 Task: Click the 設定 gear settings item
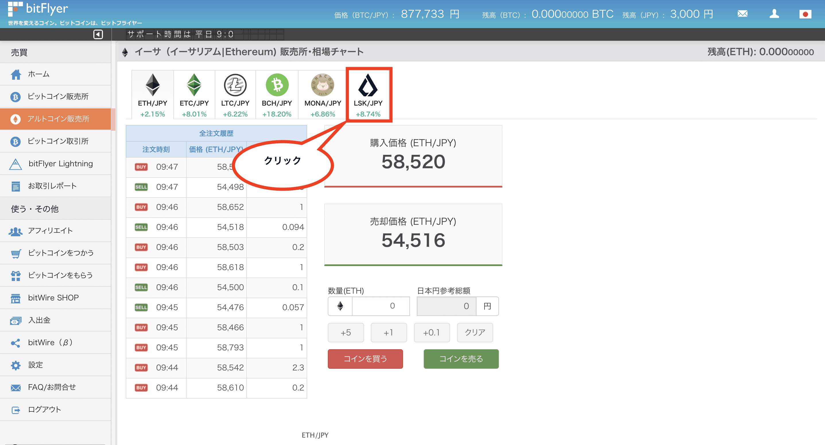pos(35,365)
